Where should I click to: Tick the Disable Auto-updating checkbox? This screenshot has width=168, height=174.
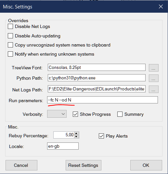tap(10, 36)
